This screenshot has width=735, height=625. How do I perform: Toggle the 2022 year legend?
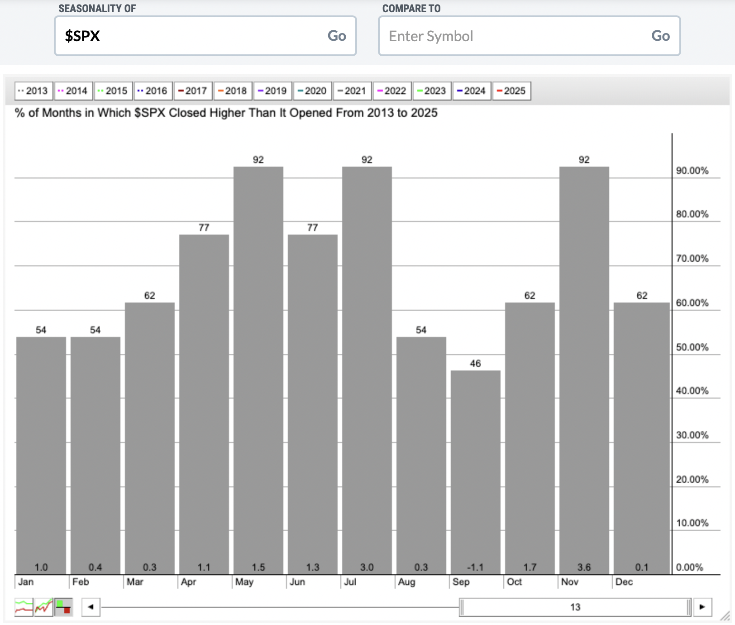[x=392, y=91]
